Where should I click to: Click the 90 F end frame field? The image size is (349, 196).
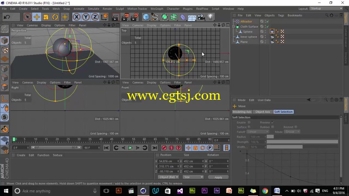[92, 148]
